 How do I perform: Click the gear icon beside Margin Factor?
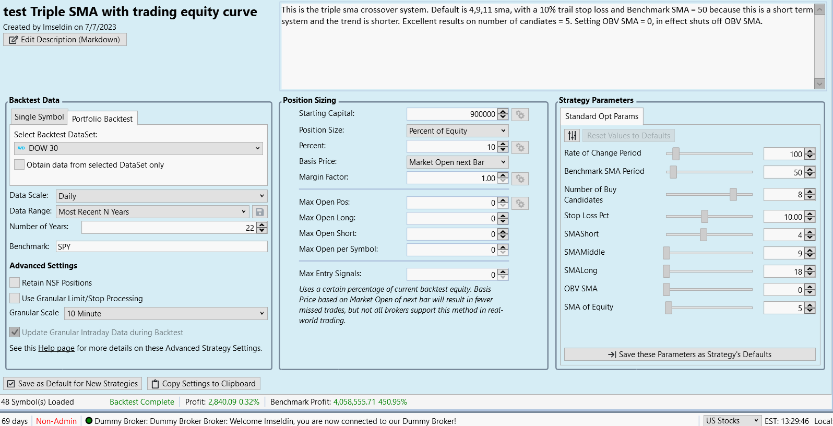[520, 179]
